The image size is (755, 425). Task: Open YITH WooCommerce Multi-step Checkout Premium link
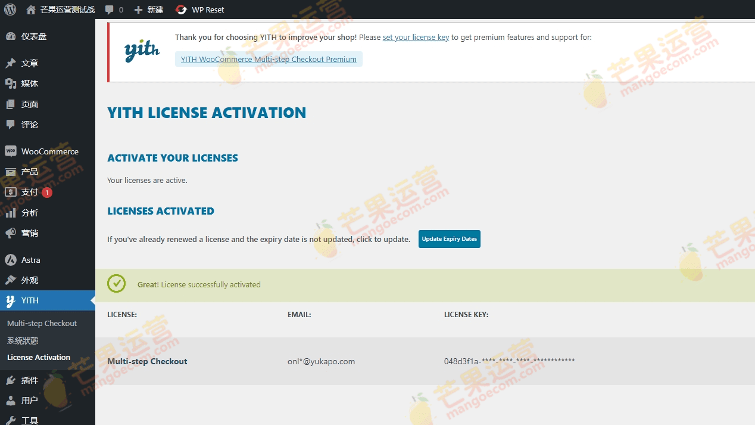pyautogui.click(x=269, y=59)
